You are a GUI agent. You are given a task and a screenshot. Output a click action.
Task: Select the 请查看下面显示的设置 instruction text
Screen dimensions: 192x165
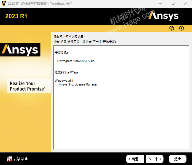[x=69, y=36]
